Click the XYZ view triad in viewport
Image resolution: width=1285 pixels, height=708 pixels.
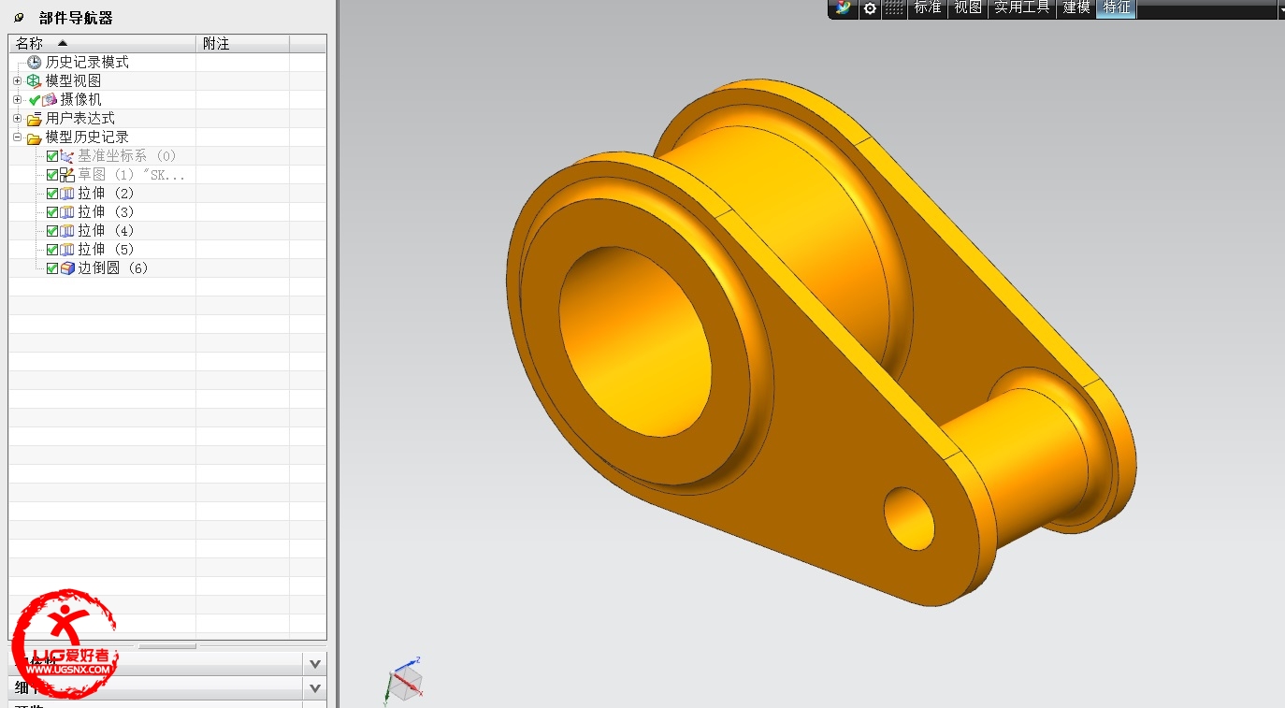pos(403,680)
